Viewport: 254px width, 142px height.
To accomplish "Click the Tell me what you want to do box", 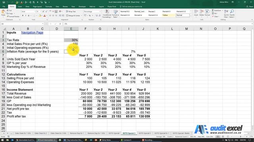I will click(x=131, y=7).
